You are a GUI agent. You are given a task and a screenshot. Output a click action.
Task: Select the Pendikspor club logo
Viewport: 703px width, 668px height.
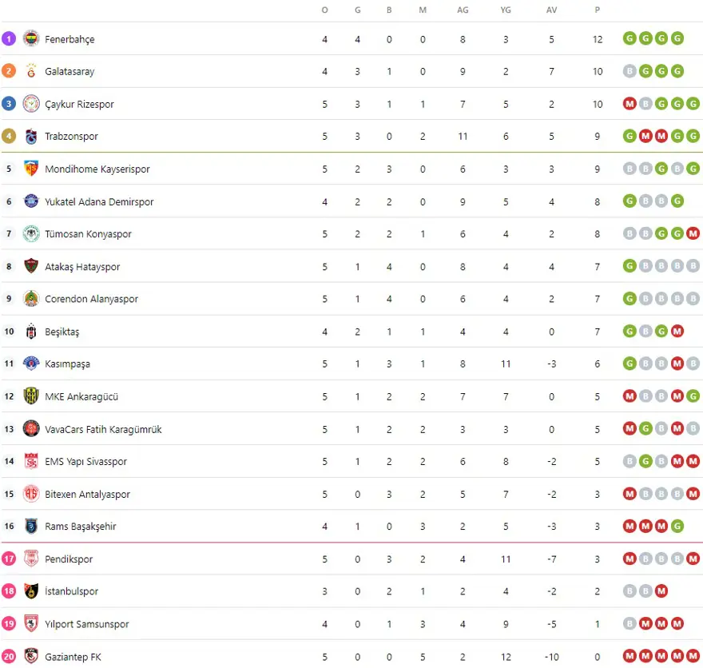pos(31,559)
